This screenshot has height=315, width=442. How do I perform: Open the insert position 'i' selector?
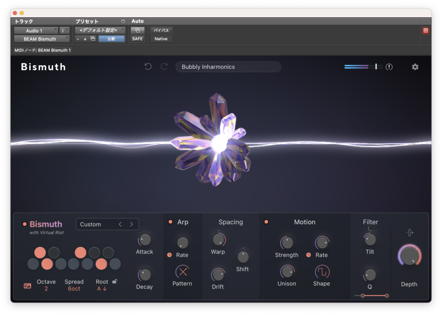[x=65, y=31]
